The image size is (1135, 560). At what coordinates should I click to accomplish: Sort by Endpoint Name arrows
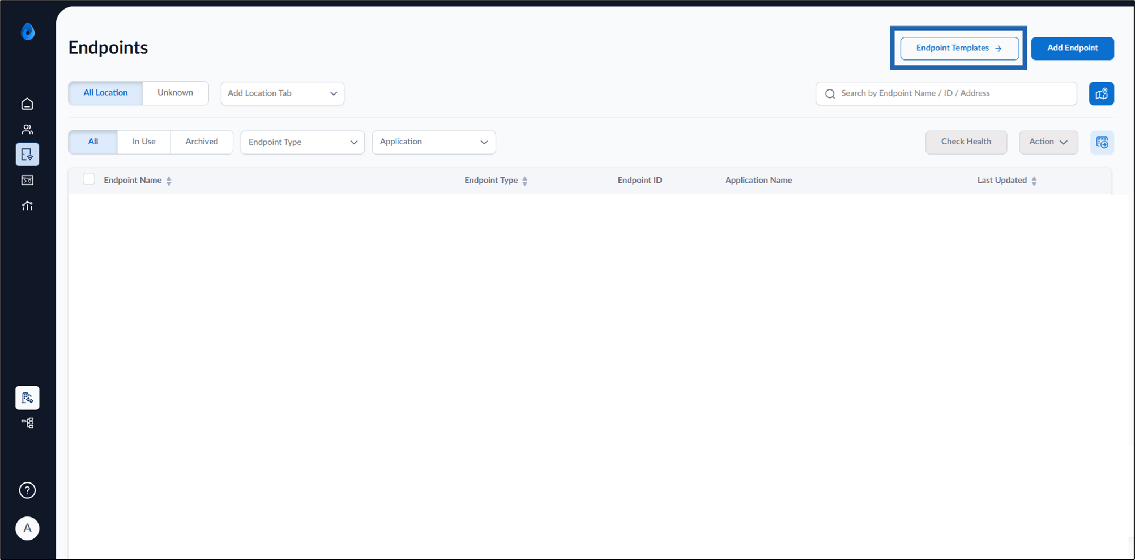[x=169, y=181]
